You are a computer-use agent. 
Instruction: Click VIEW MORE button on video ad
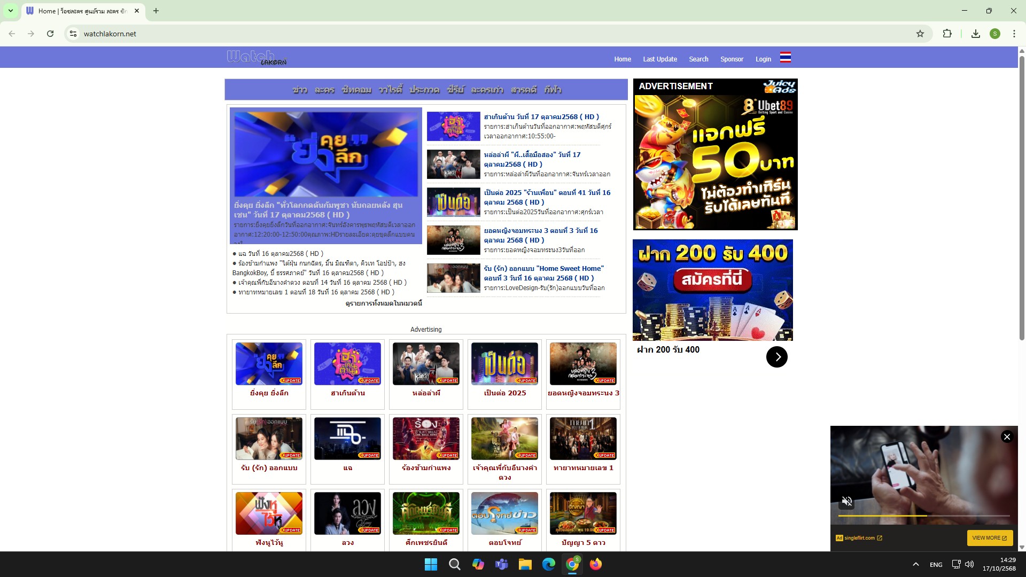[x=989, y=538]
